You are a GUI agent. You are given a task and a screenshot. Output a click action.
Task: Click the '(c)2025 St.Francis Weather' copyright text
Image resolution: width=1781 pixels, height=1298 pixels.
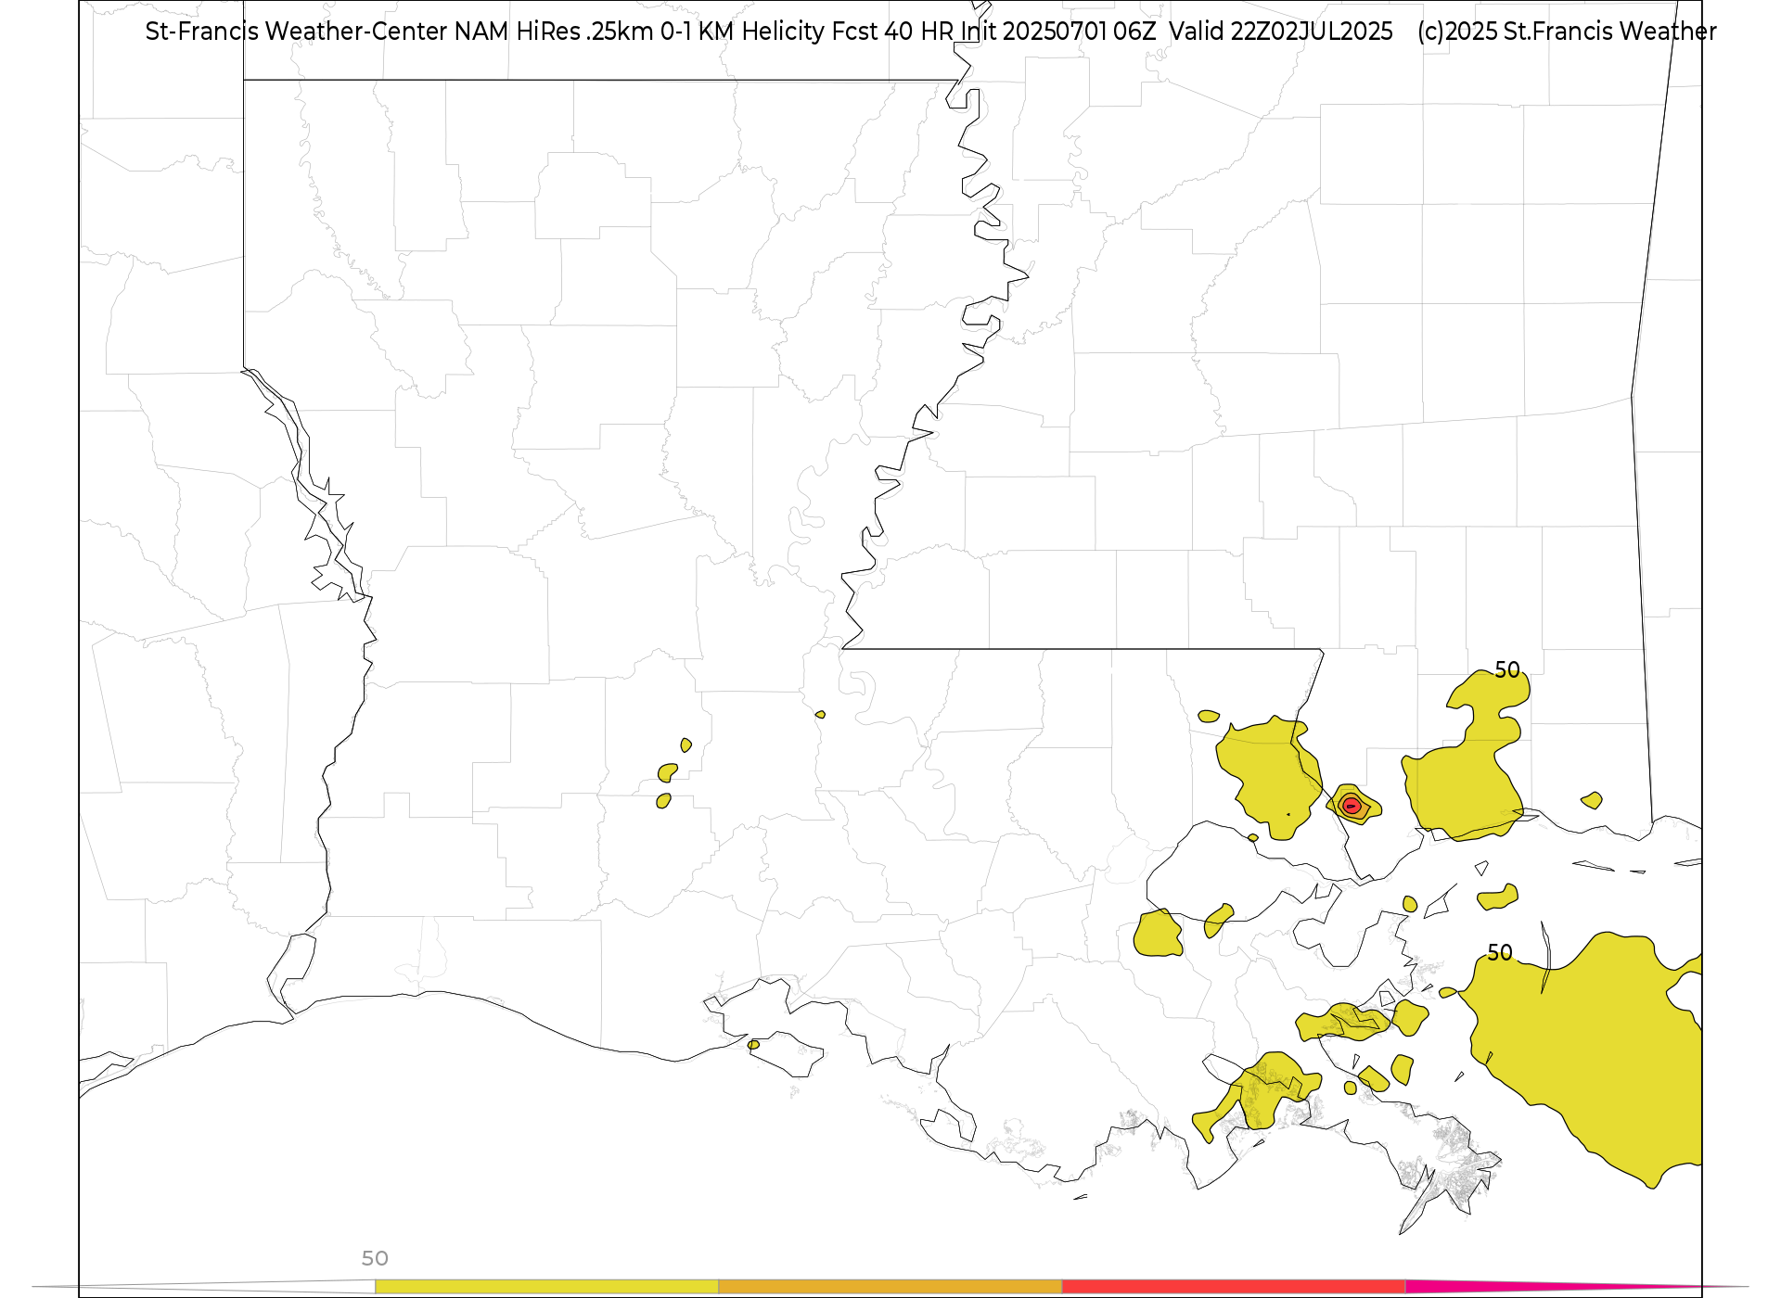pos(1567,32)
